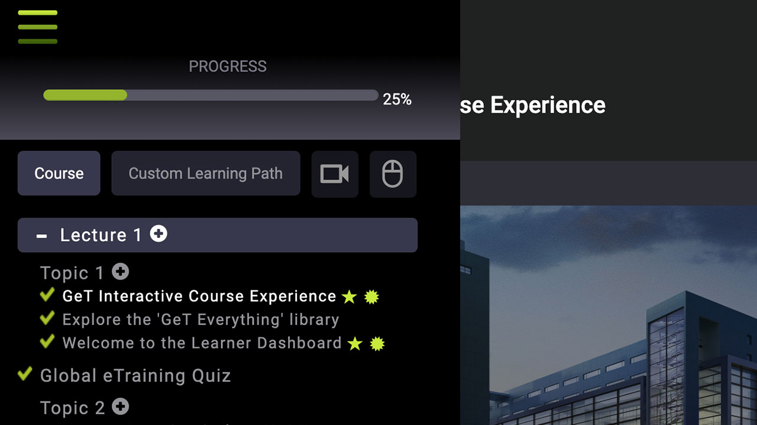The height and width of the screenshot is (425, 757).
Task: Click star icon beside Welcome to Learner Dashboard
Action: [x=355, y=344]
